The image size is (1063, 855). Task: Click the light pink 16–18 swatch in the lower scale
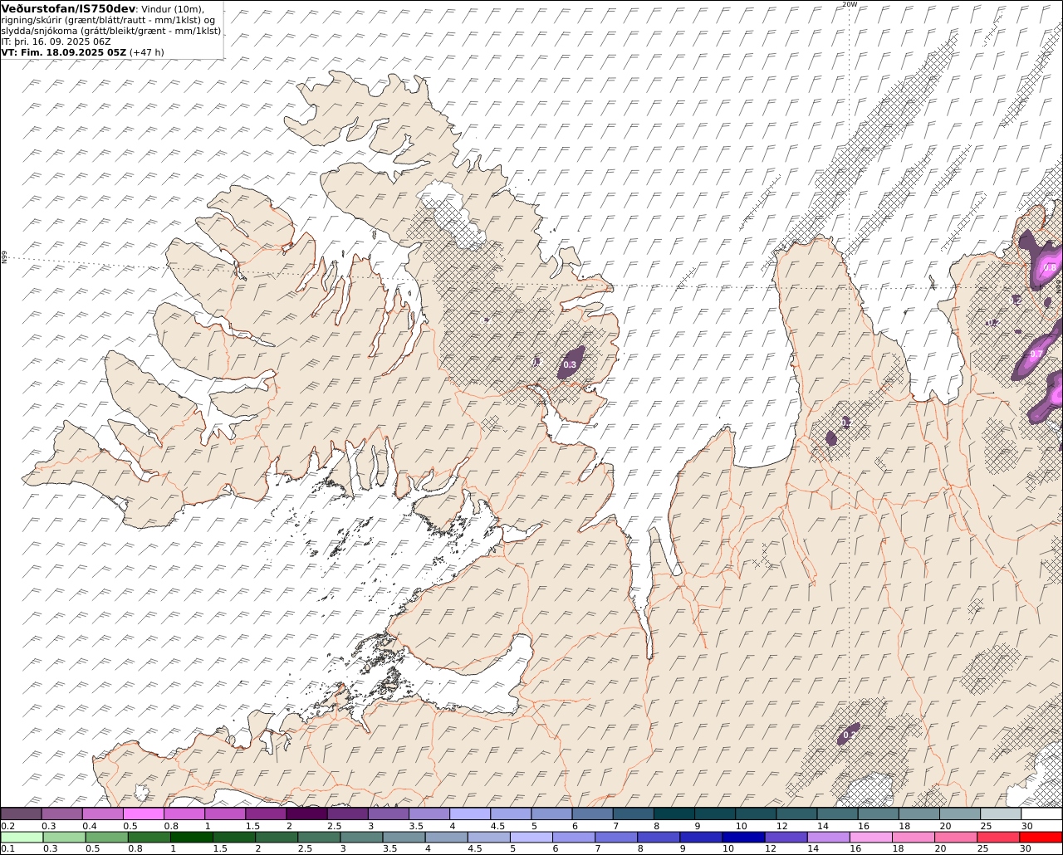[x=871, y=837]
